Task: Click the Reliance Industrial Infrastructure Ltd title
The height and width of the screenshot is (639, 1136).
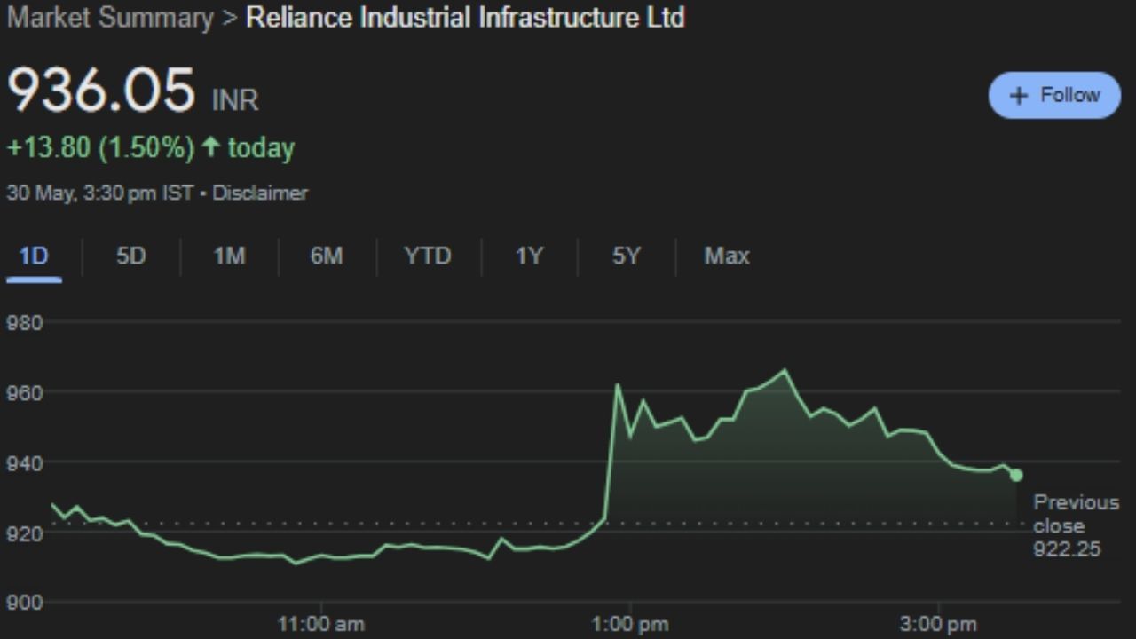Action: pos(465,18)
